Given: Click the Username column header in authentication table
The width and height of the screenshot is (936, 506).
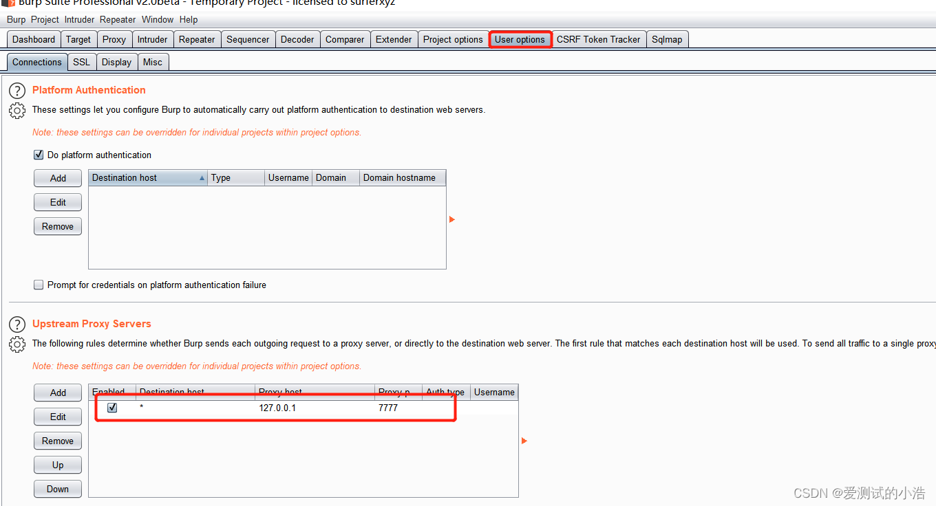Looking at the screenshot, I should click(x=288, y=177).
